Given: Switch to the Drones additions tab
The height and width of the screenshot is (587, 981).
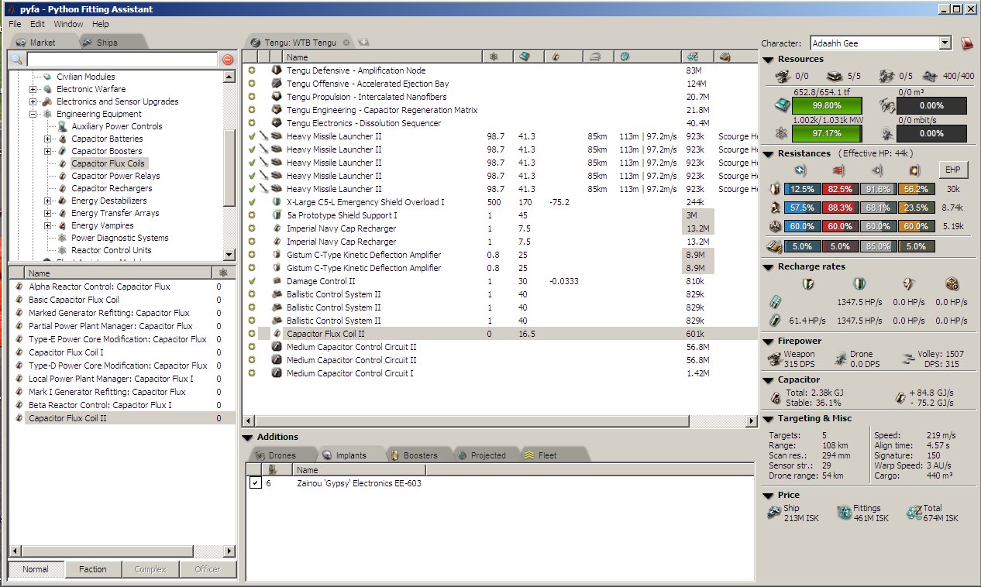Looking at the screenshot, I should pos(283,455).
